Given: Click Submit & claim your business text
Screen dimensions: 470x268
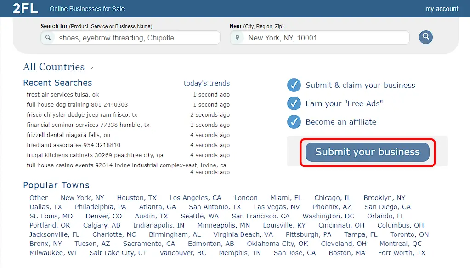Looking at the screenshot, I should [360, 85].
